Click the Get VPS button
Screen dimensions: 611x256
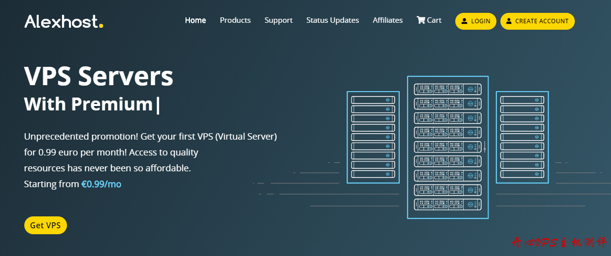pyautogui.click(x=45, y=225)
